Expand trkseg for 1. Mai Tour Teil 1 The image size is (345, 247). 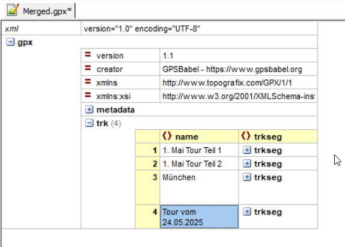pyautogui.click(x=247, y=150)
